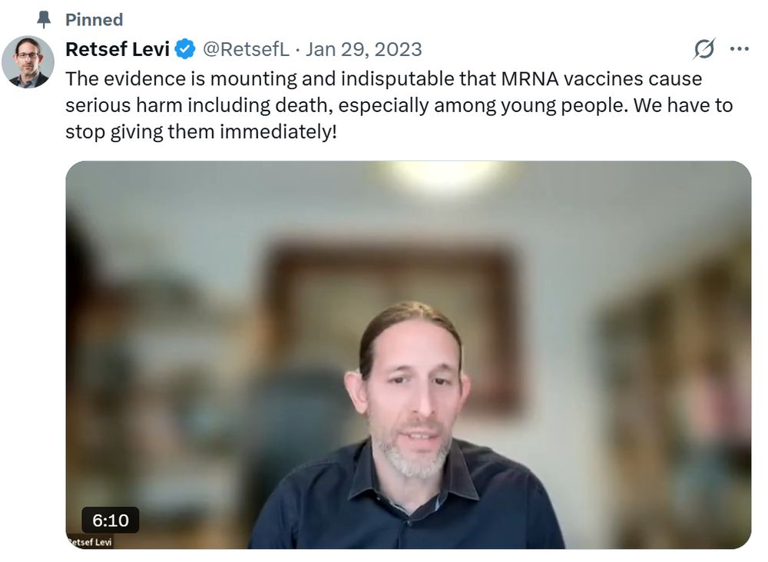Click the tweet line starting 'serious harm including death'
Screen dimensions: 768x562
click(x=399, y=105)
